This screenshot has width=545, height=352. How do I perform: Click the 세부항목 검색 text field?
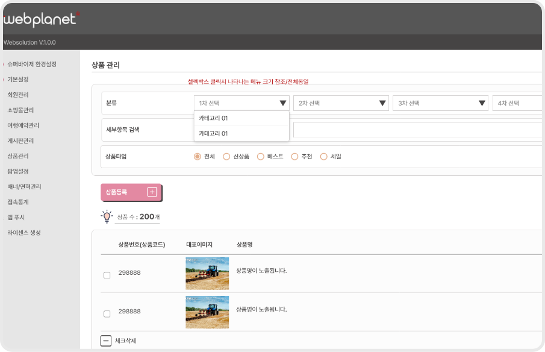[416, 130]
